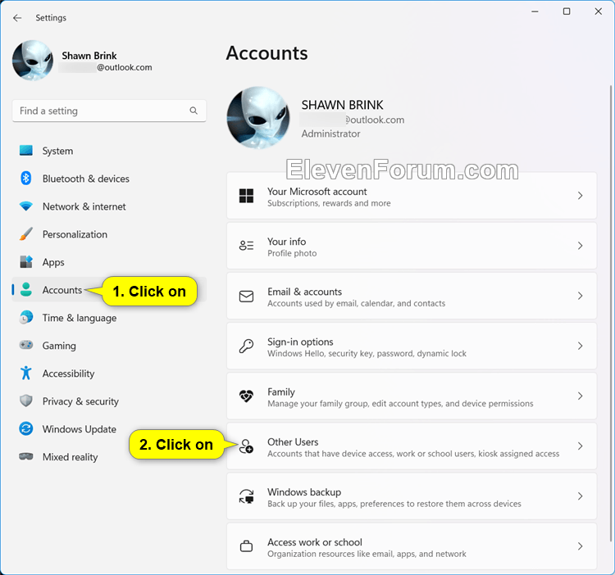Click the Other Users add-person icon
This screenshot has height=575, width=615.
tap(246, 446)
